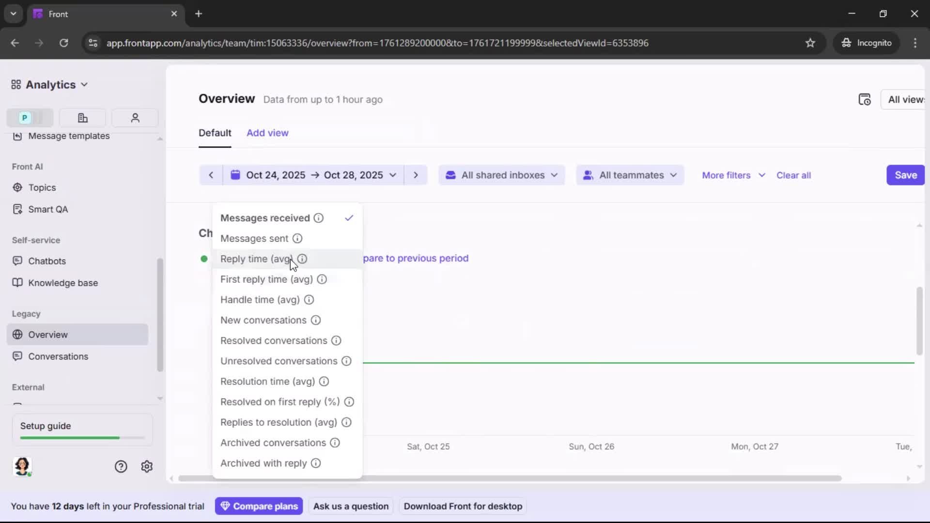The image size is (930, 523).
Task: Open the All teammates filter dropdown
Action: [630, 175]
